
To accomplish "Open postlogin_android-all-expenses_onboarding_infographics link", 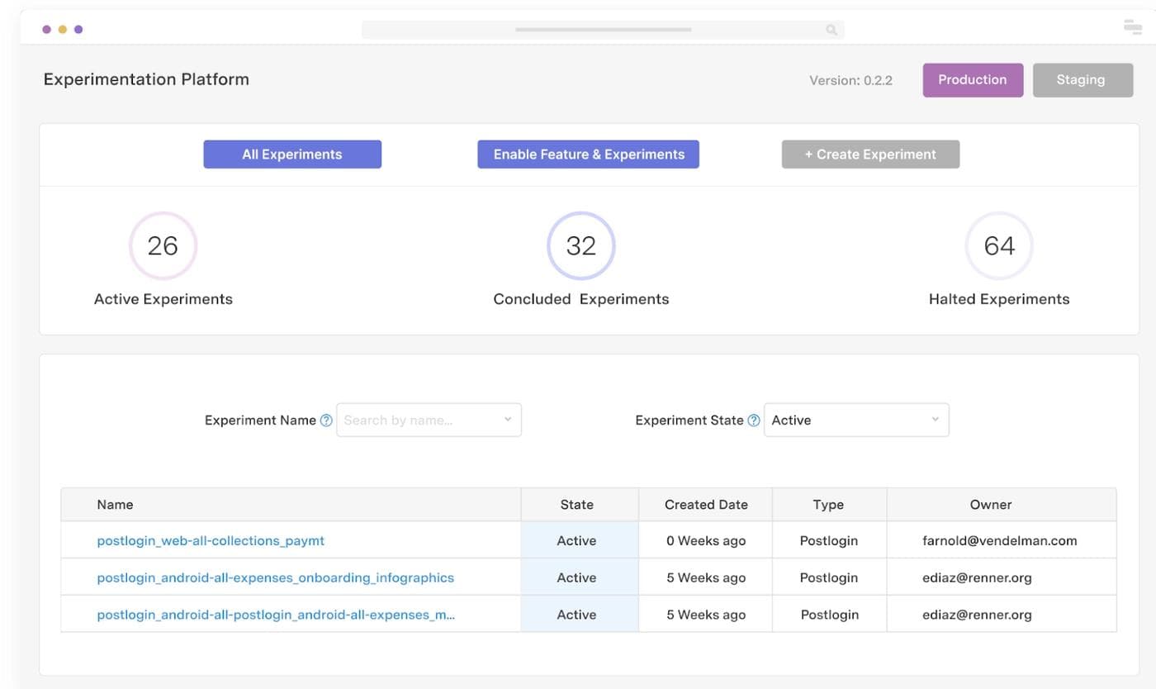I will pos(275,577).
